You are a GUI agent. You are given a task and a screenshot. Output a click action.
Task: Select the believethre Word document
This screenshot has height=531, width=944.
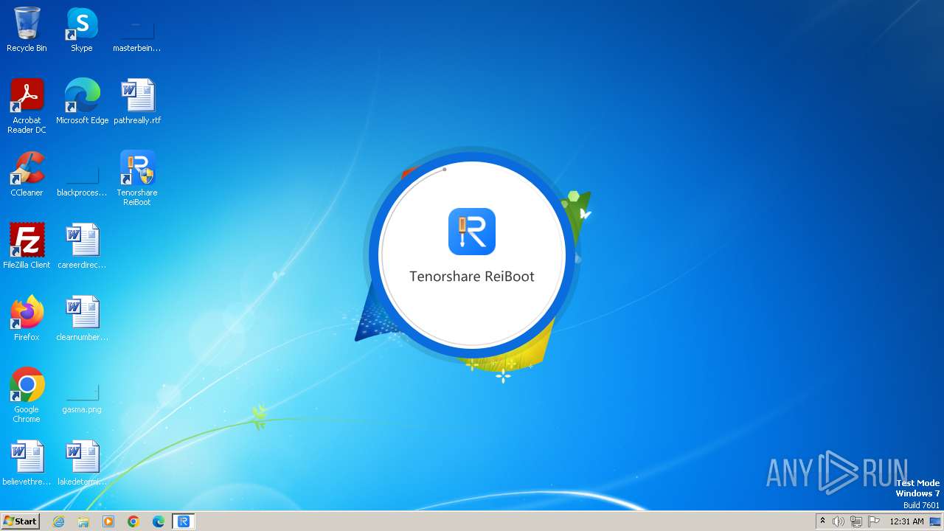pyautogui.click(x=27, y=463)
